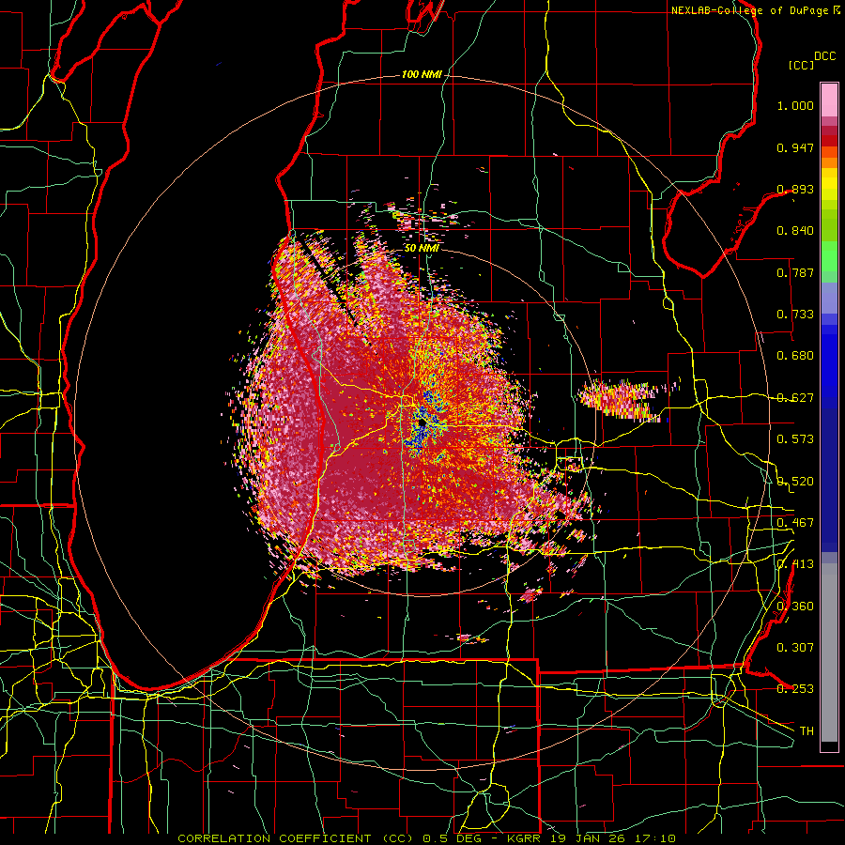The height and width of the screenshot is (845, 845).
Task: Select the 0.733 scale value
Action: click(x=795, y=315)
